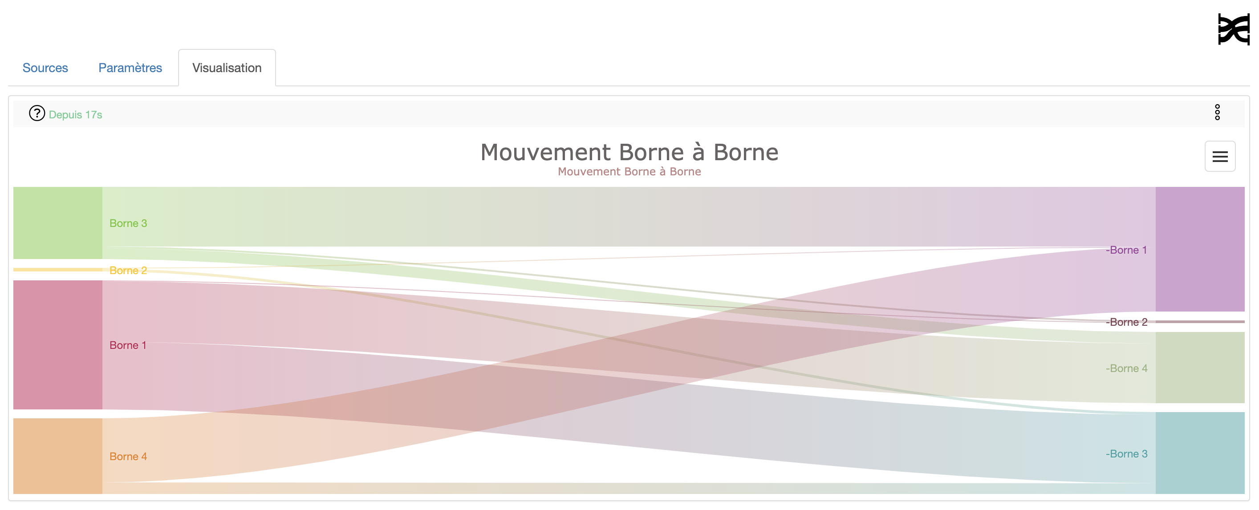Image resolution: width=1259 pixels, height=510 pixels.
Task: Click the 'Mouvement Borne à Borne' chart title
Action: pyautogui.click(x=629, y=152)
